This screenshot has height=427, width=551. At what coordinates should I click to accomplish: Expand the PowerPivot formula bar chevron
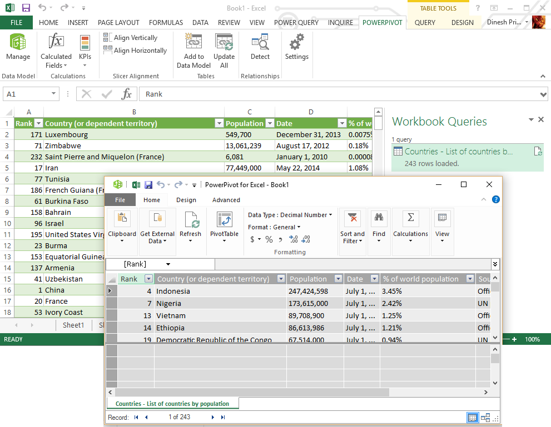click(x=495, y=264)
